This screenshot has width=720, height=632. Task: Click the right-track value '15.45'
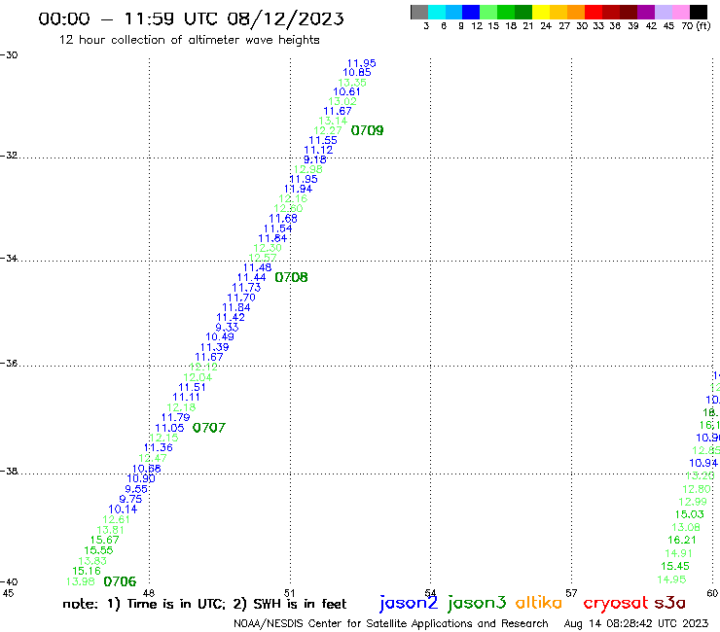(675, 566)
